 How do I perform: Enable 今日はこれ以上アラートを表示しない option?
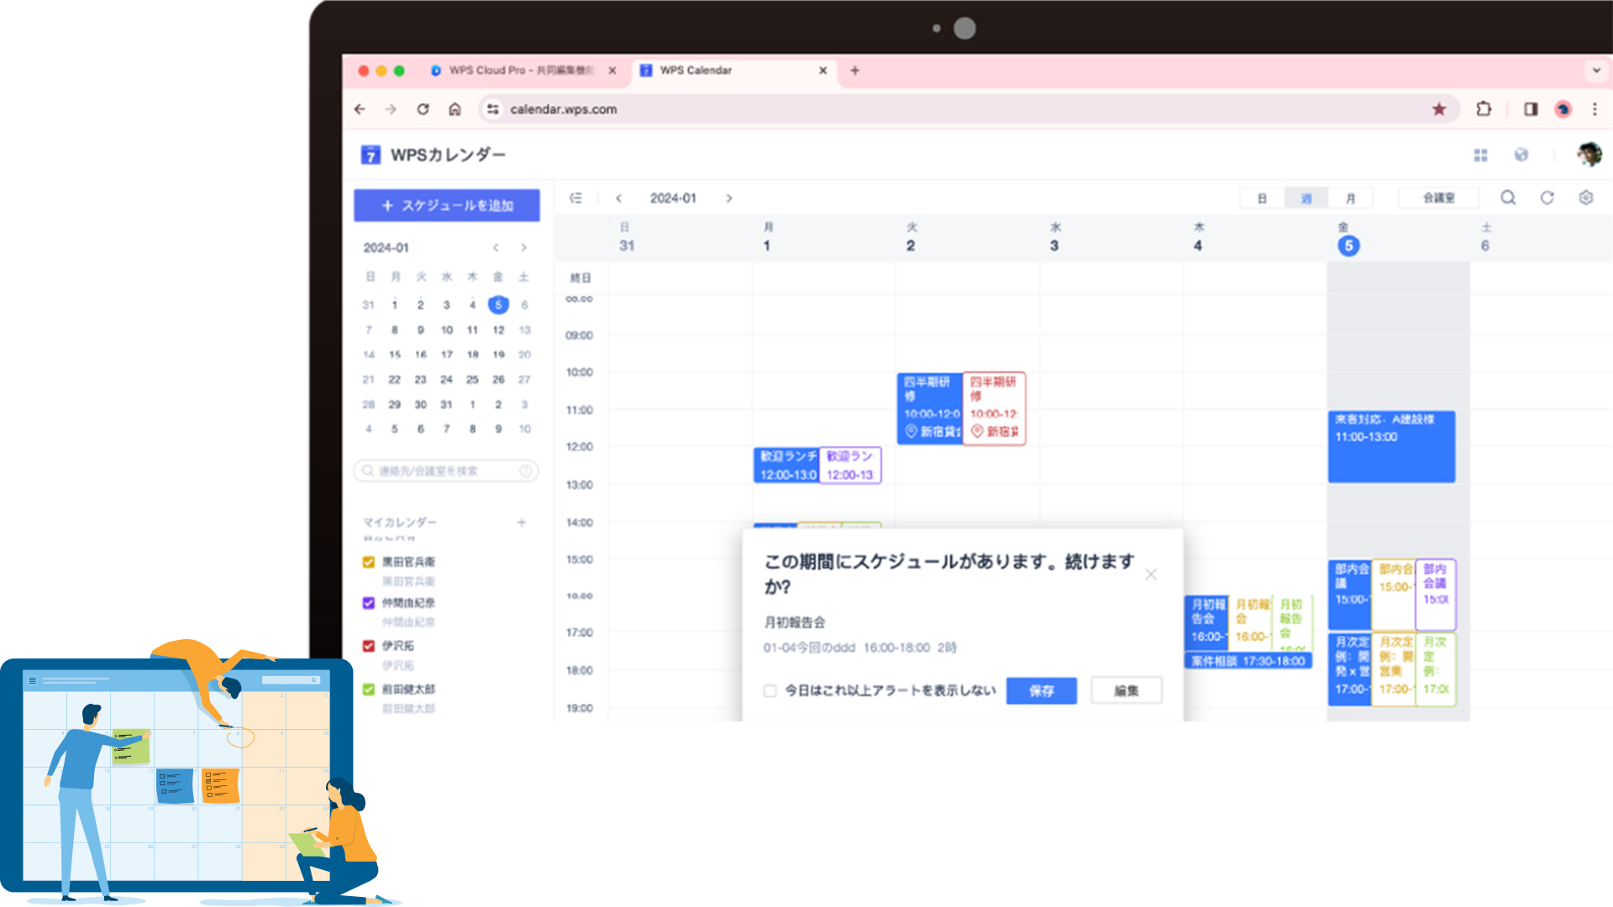point(770,690)
